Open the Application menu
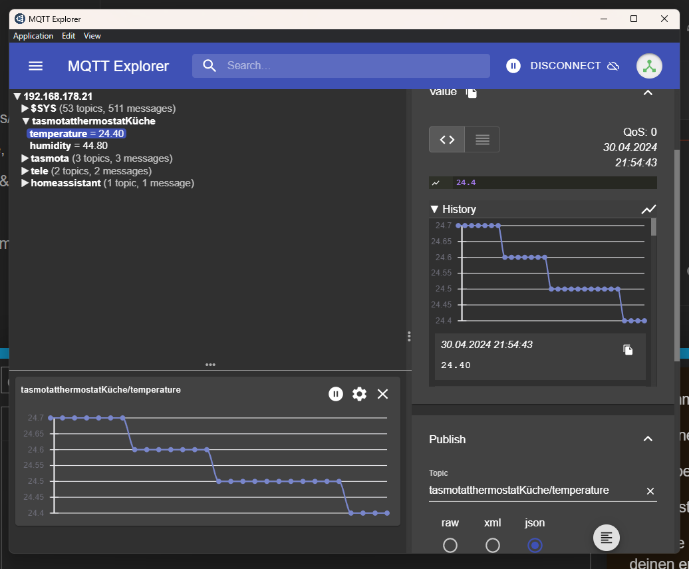The height and width of the screenshot is (569, 689). pyautogui.click(x=33, y=36)
